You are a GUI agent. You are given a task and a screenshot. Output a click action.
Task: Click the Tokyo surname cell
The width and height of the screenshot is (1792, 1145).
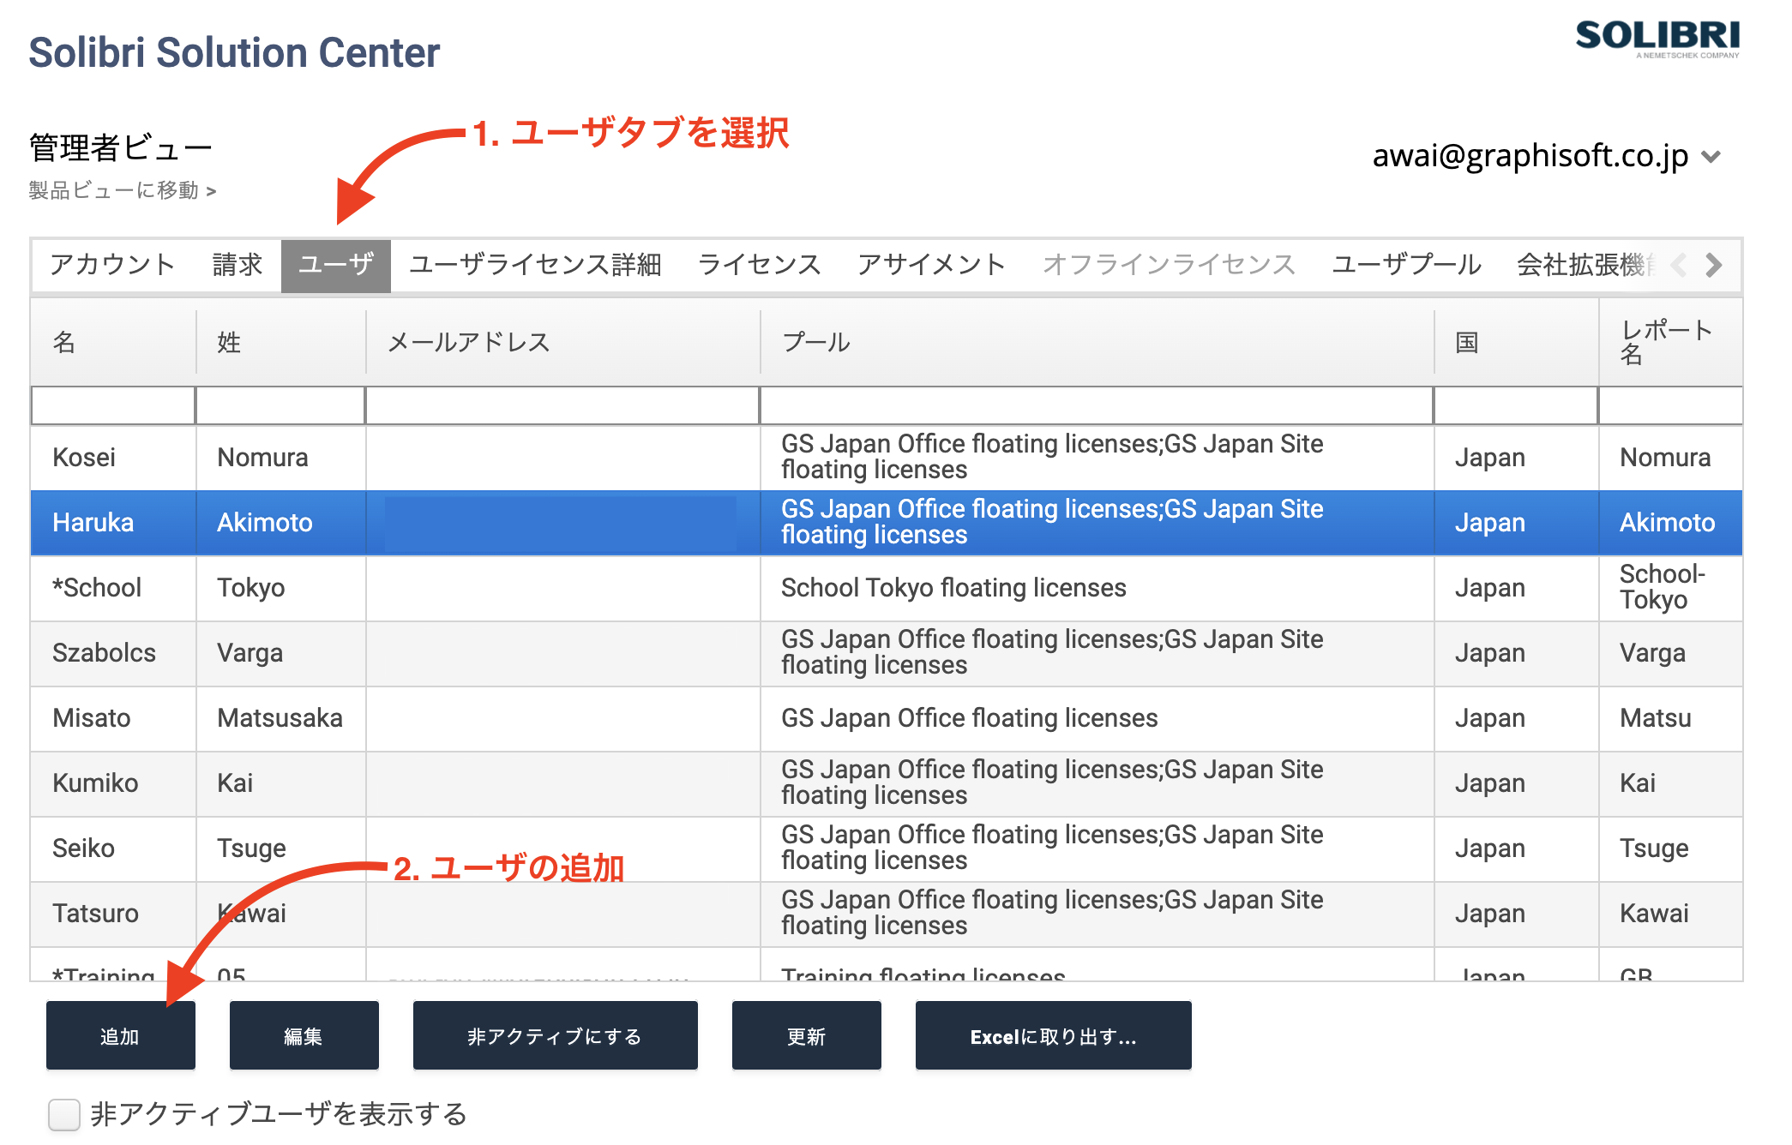pos(280,588)
